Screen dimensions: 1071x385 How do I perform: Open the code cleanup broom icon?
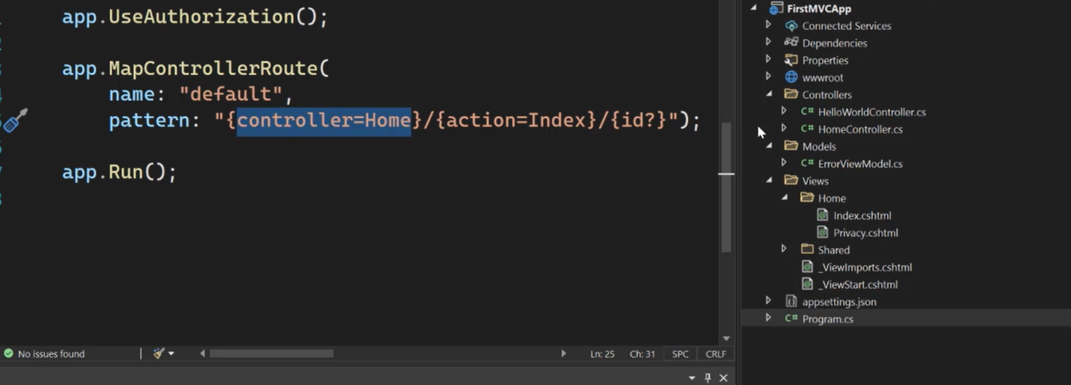point(158,353)
